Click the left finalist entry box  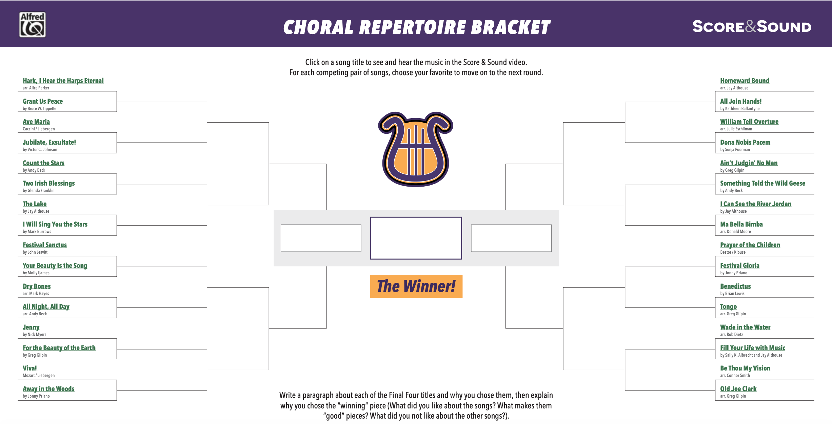coord(321,238)
